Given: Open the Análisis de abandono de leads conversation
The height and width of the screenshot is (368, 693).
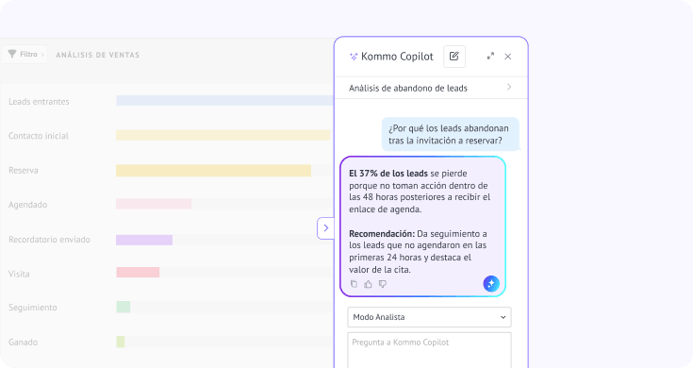Looking at the screenshot, I should [431, 88].
